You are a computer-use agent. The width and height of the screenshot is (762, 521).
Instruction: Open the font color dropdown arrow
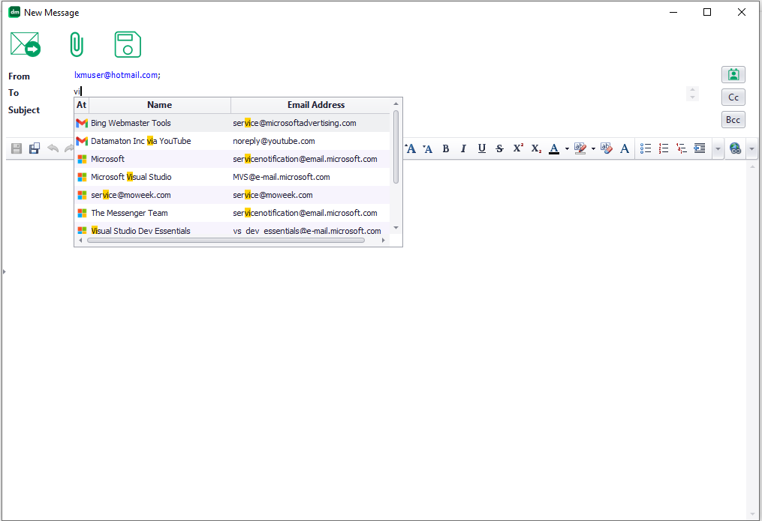567,149
